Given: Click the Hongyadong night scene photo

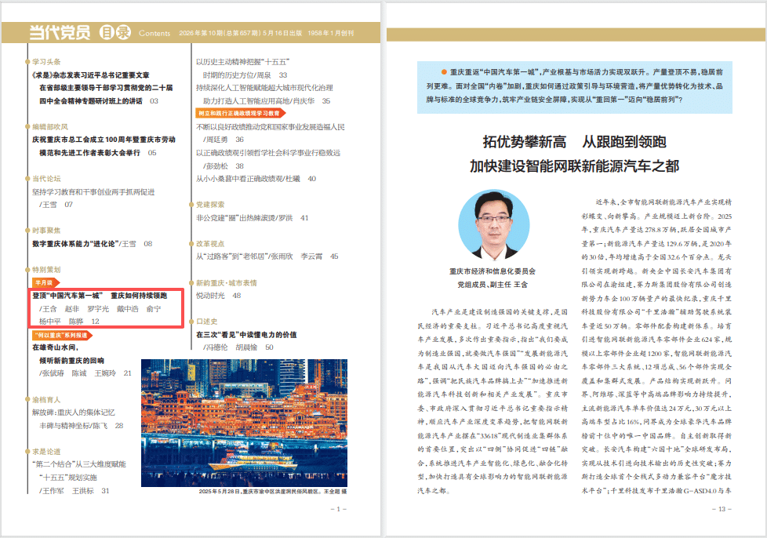Looking at the screenshot, I should pos(244,423).
